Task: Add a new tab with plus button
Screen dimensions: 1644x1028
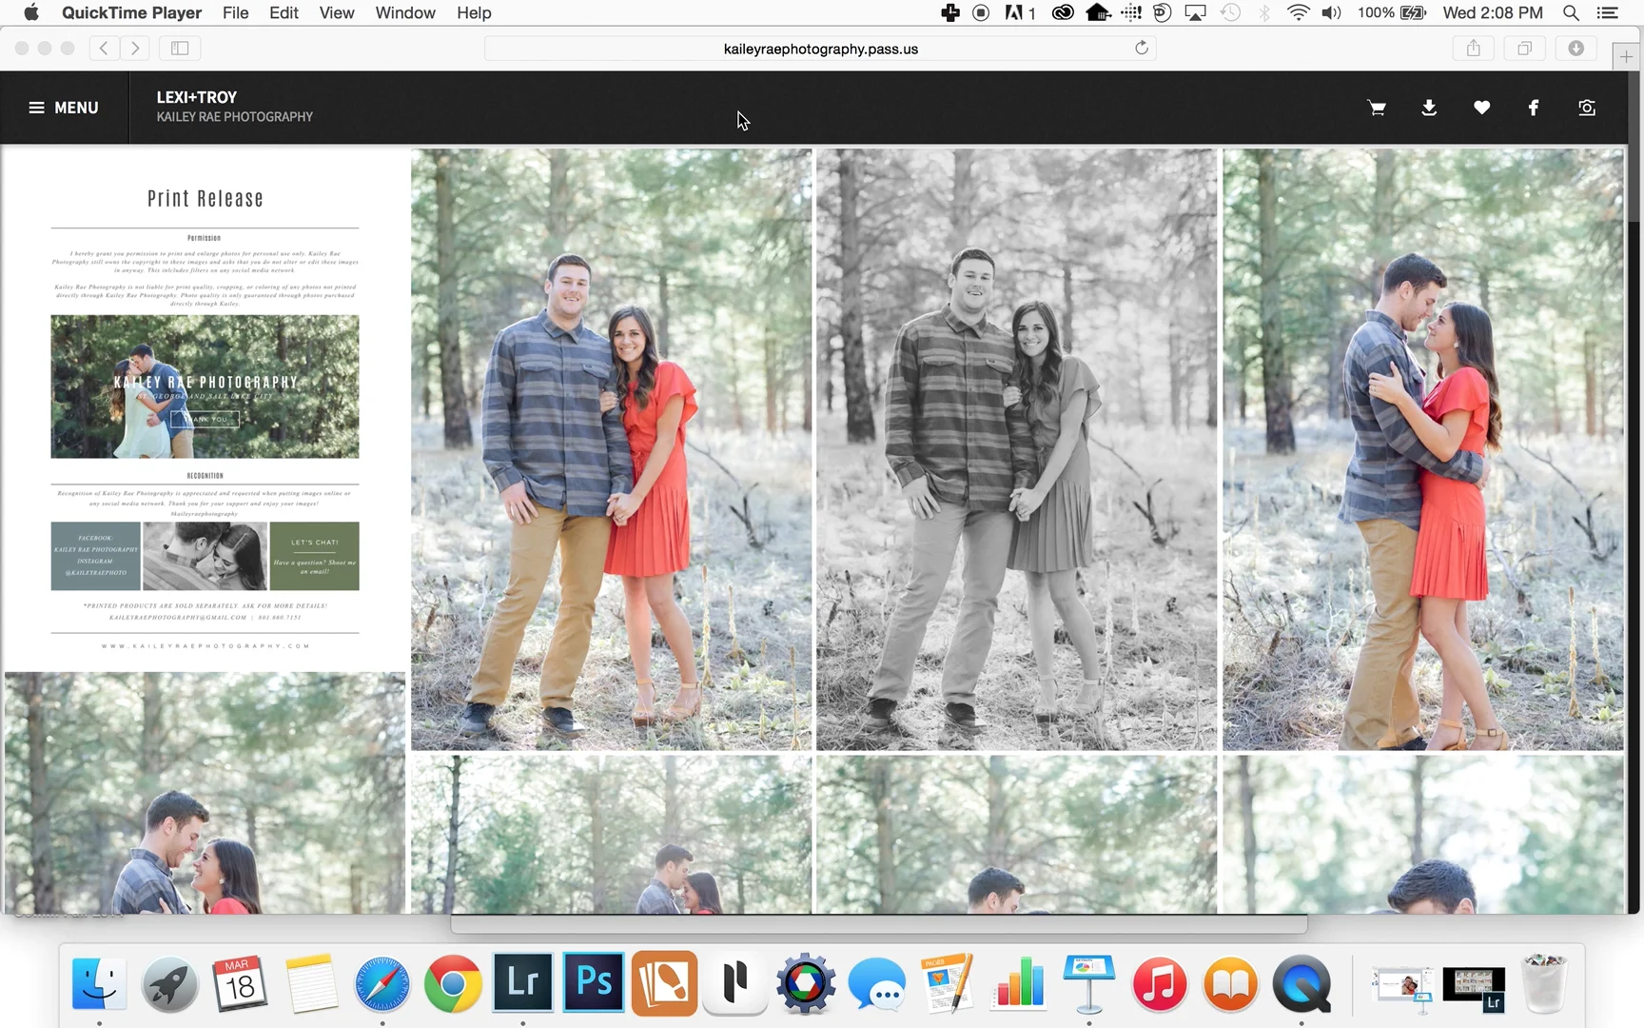Action: (x=1626, y=57)
